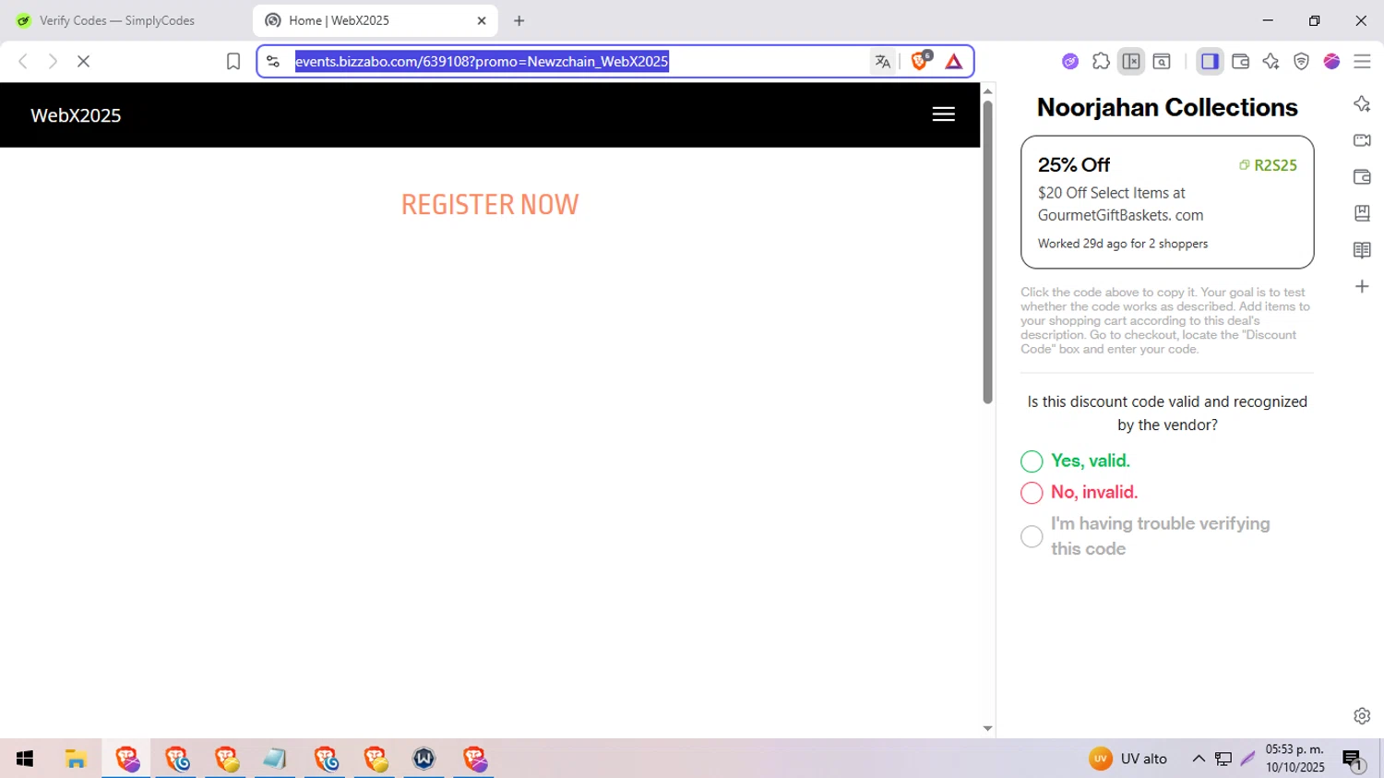Toggle the vertical tabs panel icon
Screen dimensions: 1384x778
click(x=1131, y=61)
